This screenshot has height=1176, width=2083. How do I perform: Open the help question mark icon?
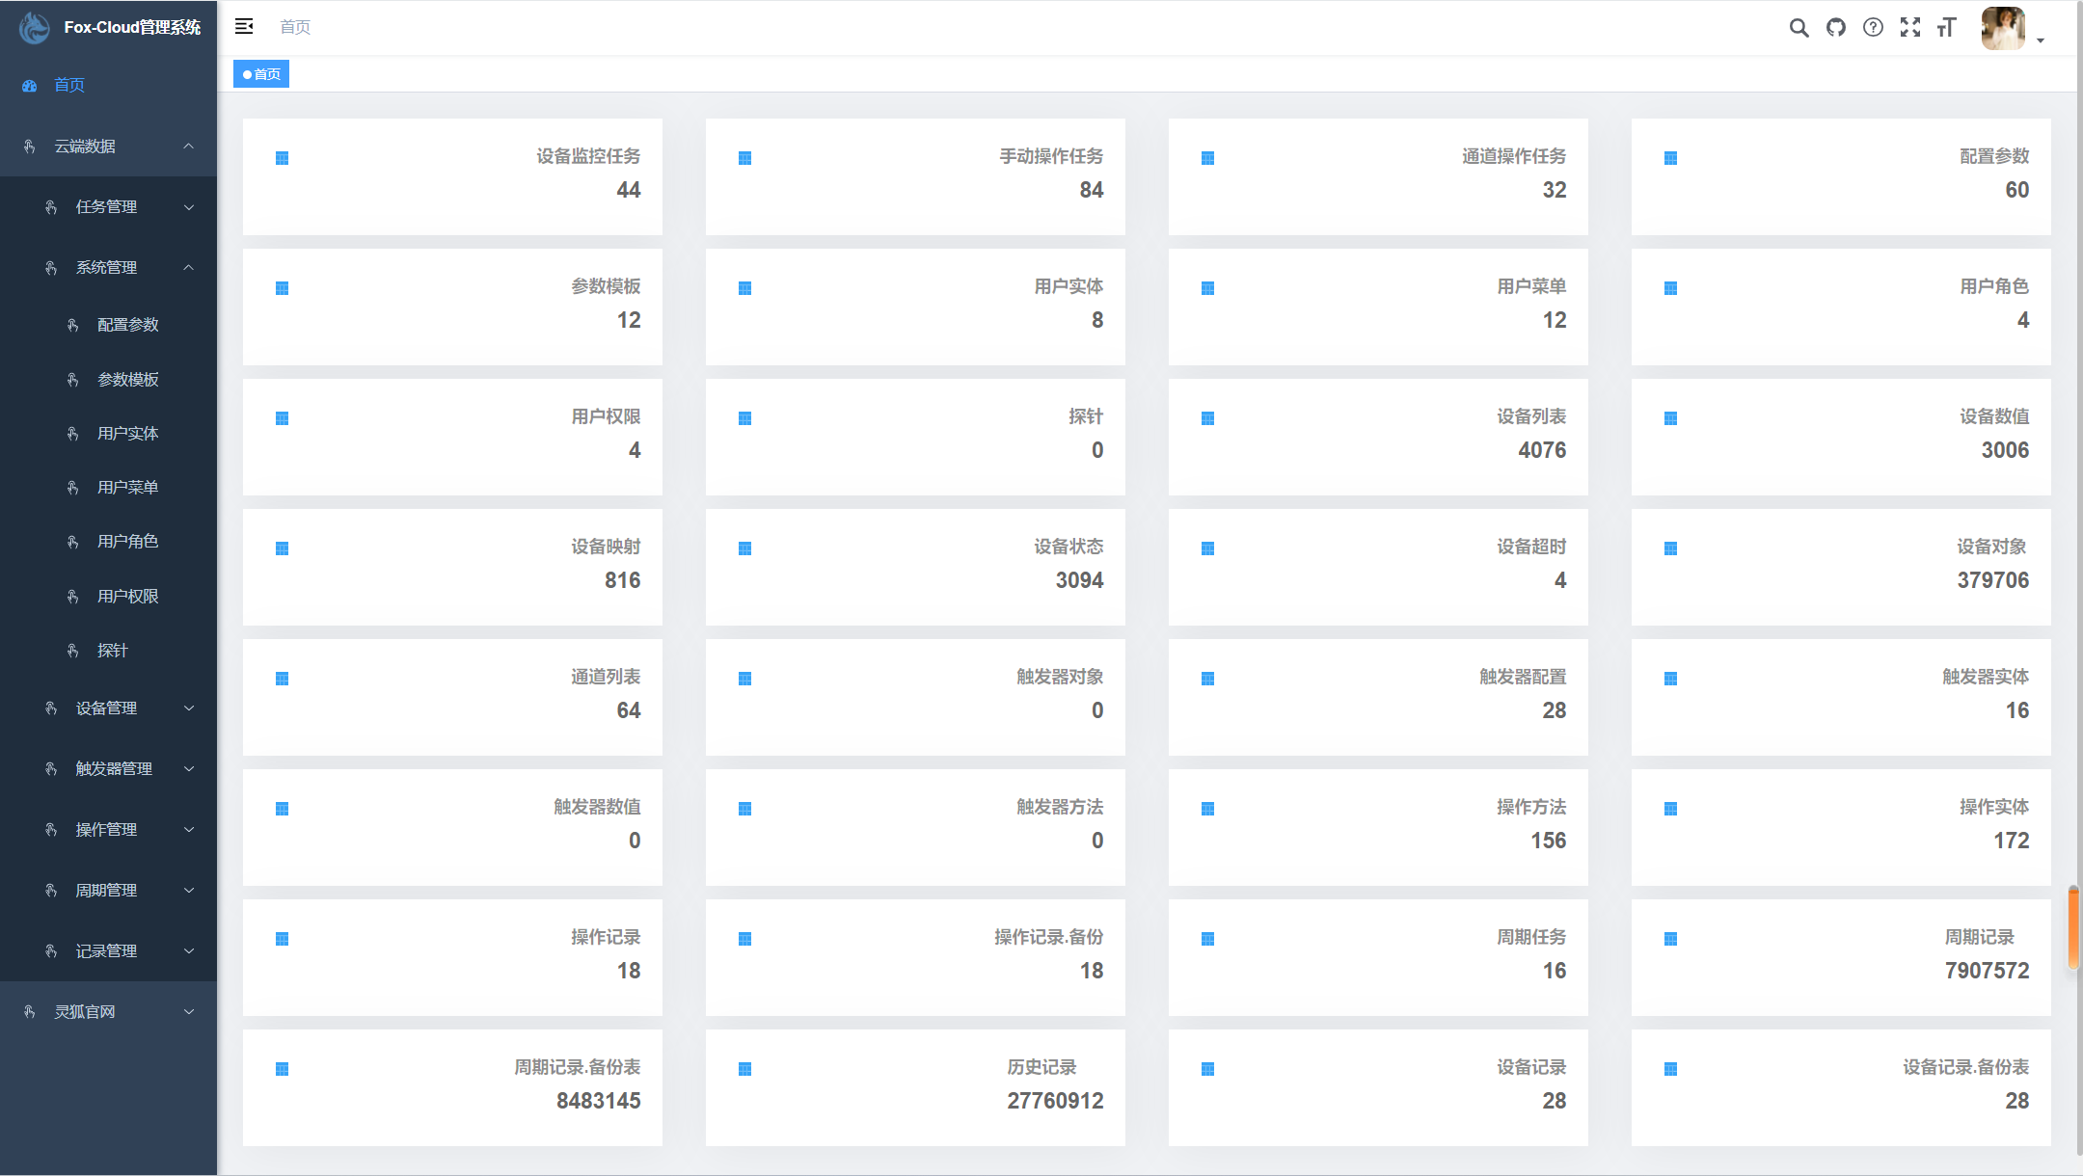pyautogui.click(x=1873, y=27)
